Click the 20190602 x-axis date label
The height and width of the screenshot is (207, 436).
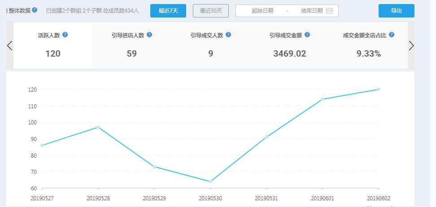tap(379, 198)
